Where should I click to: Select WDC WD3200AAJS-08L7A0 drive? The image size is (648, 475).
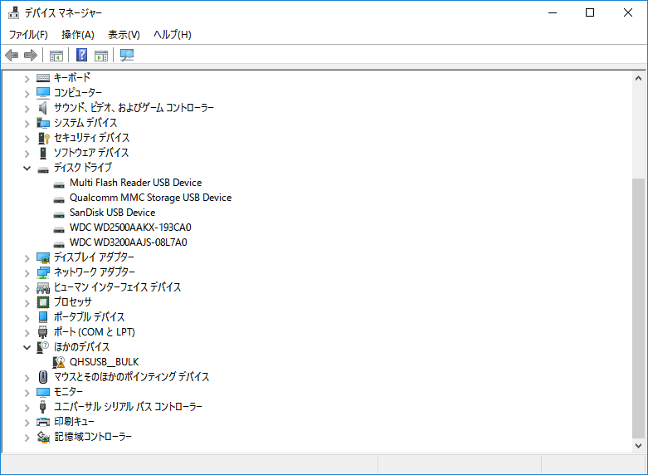[128, 242]
